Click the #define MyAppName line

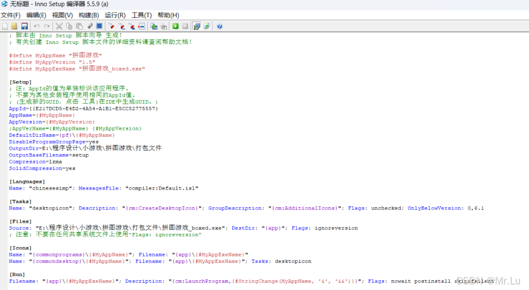click(x=55, y=55)
